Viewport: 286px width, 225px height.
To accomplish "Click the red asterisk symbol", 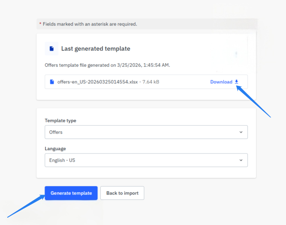I will (x=40, y=24).
